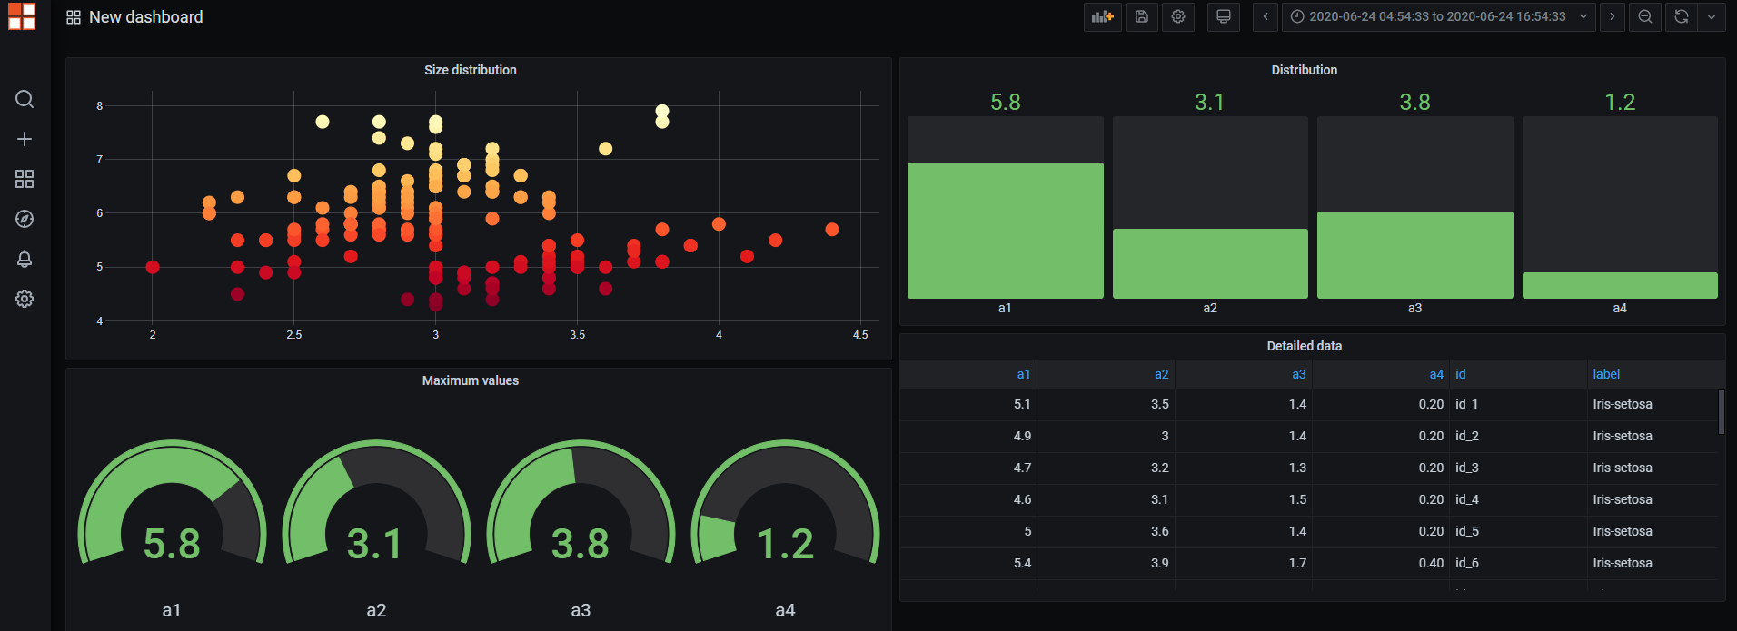Sort table by the label column header
The image size is (1737, 631).
pos(1606,374)
